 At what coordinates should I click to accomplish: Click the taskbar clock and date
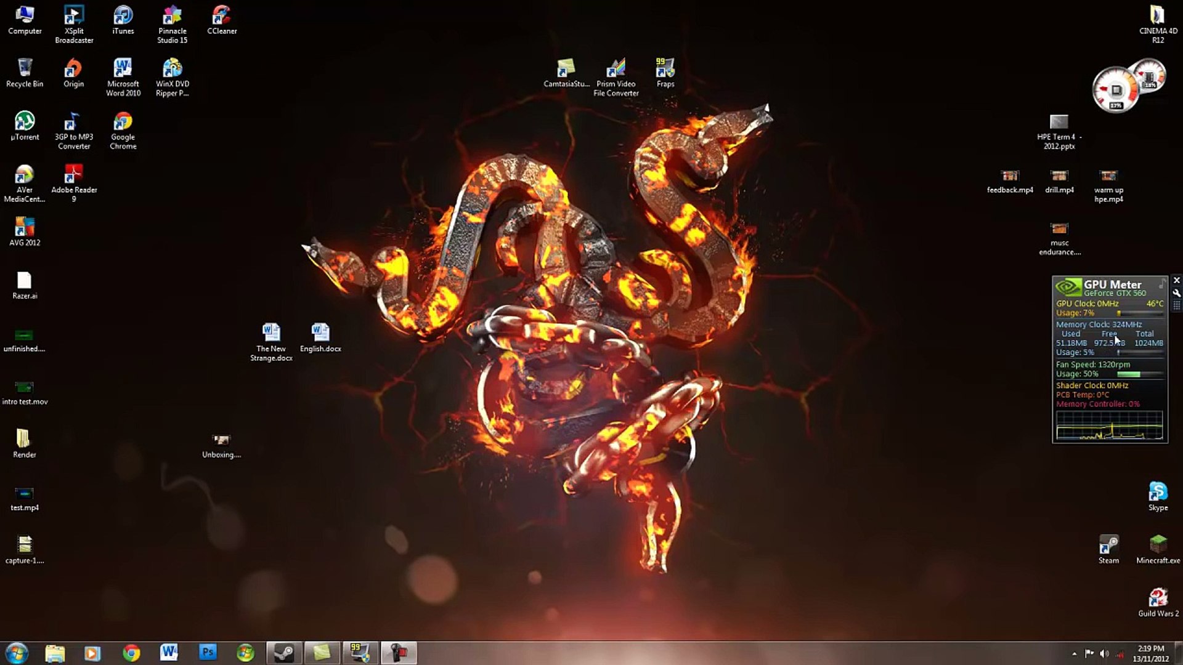coord(1150,653)
